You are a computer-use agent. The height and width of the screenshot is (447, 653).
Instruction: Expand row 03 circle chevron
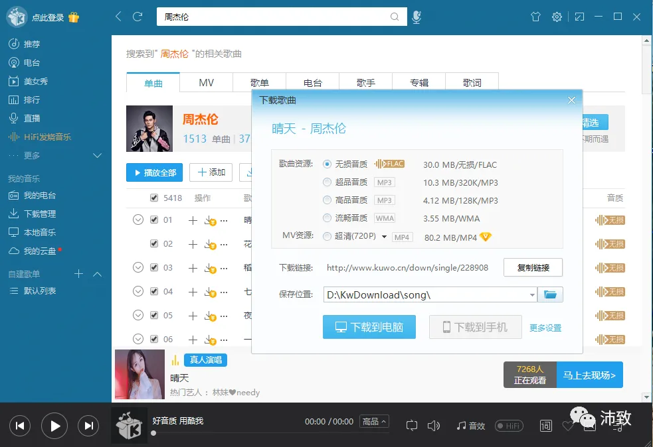138,267
